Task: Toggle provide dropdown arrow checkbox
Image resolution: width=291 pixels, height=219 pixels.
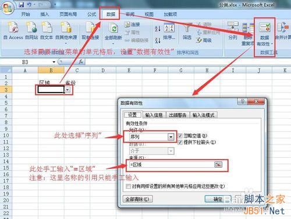Action: (x=180, y=142)
